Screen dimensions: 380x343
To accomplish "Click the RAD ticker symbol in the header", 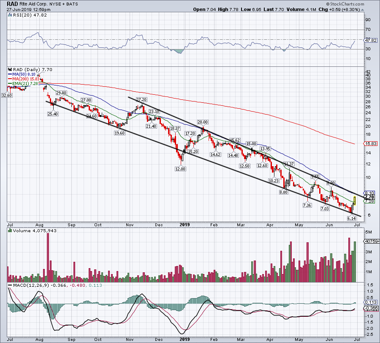I will click(12, 4).
